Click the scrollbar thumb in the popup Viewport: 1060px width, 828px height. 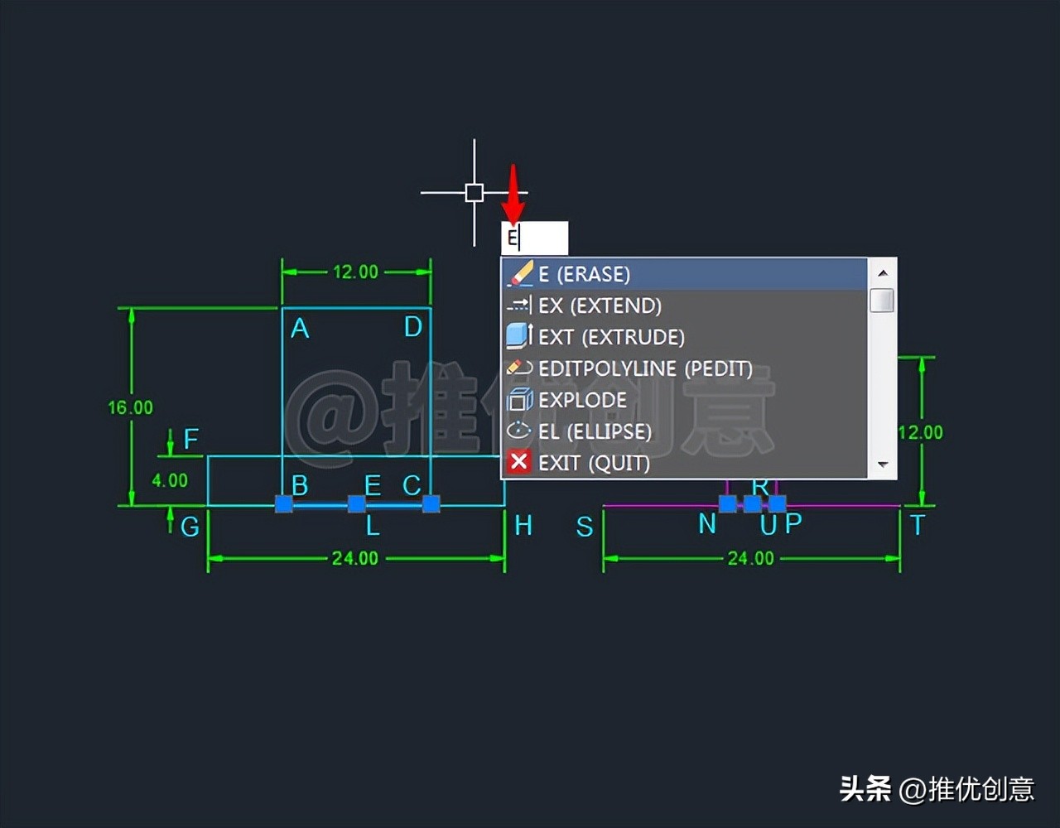881,298
